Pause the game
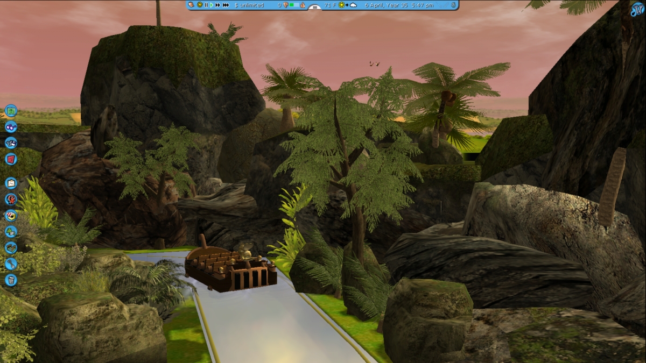Screen dimensions: 646x363 point(206,5)
